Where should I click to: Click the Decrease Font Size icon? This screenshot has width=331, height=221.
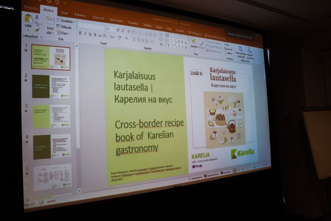tap(122, 31)
